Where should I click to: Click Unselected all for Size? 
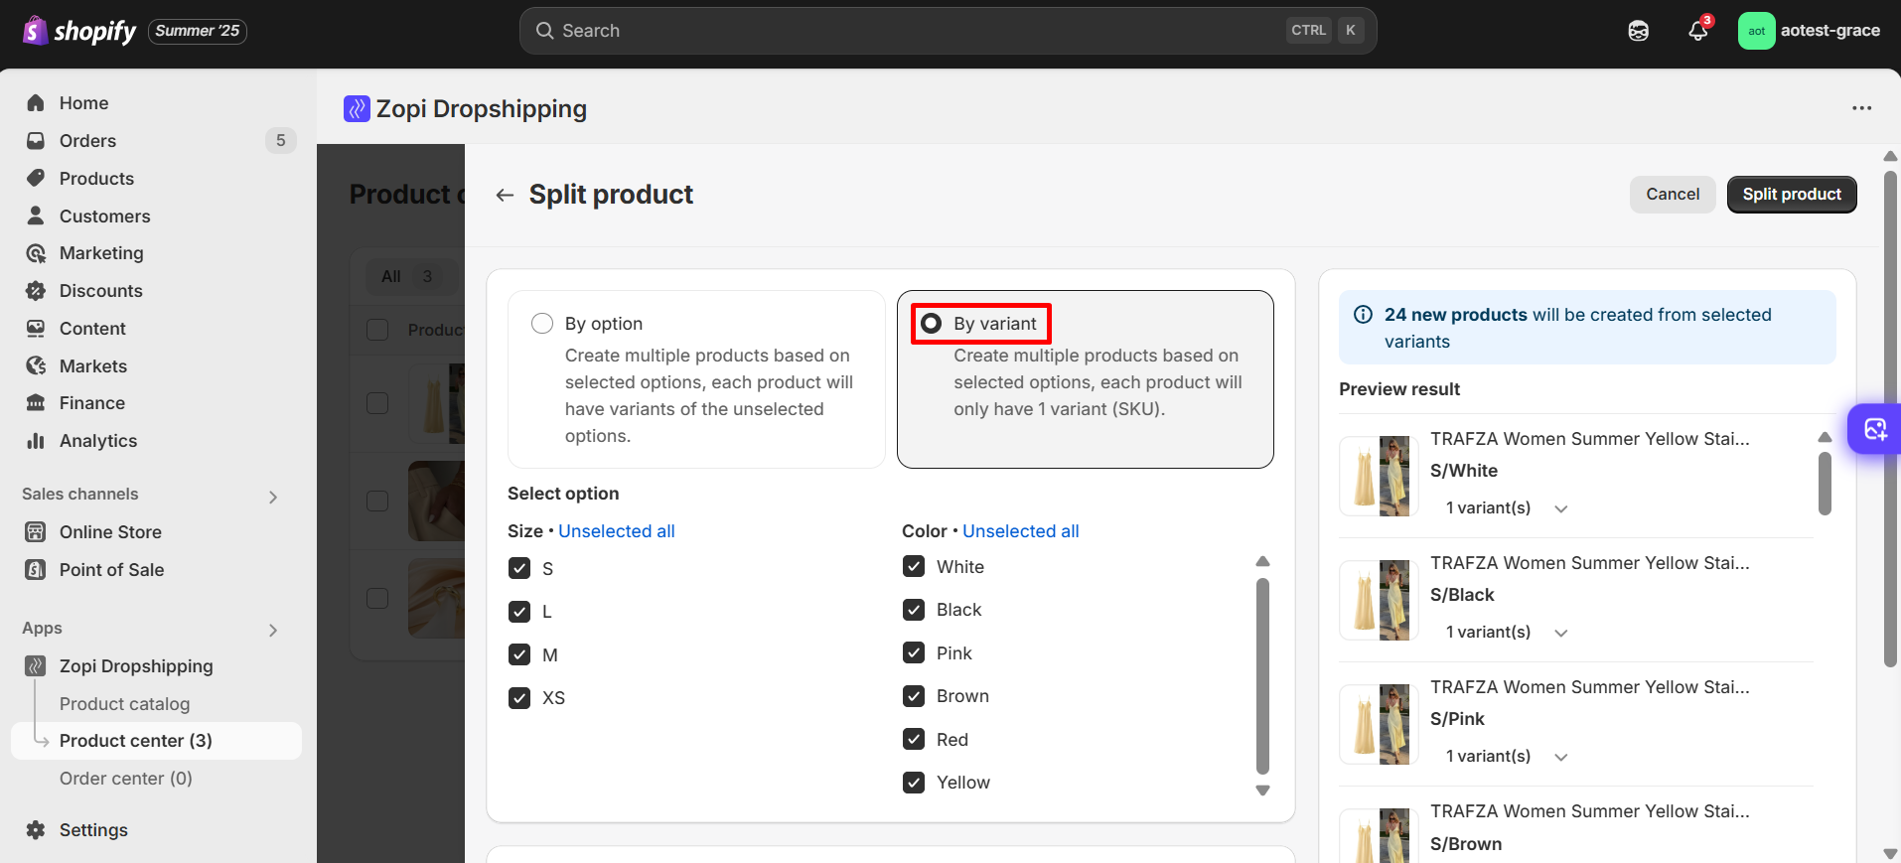617,531
